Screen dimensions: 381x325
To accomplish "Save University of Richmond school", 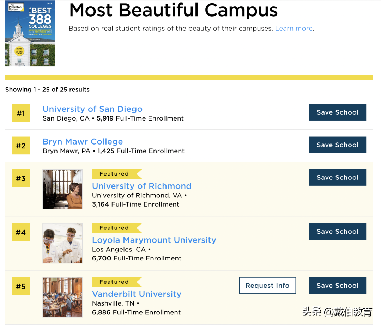I will point(338,178).
